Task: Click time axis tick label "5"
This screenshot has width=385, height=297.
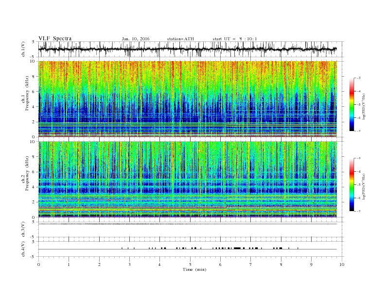Action: pos(190,264)
